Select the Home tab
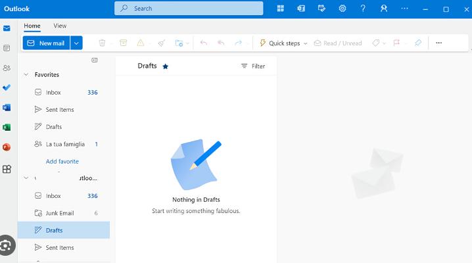The width and height of the screenshot is (472, 263). (32, 26)
